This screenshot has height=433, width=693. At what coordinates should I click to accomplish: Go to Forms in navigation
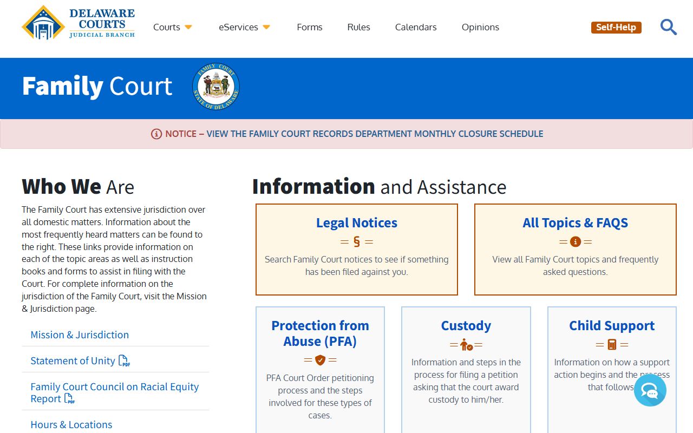(x=310, y=27)
